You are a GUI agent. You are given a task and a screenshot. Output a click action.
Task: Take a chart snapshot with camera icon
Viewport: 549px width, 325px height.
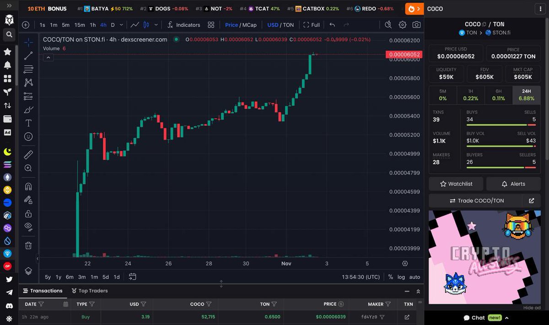pyautogui.click(x=416, y=25)
